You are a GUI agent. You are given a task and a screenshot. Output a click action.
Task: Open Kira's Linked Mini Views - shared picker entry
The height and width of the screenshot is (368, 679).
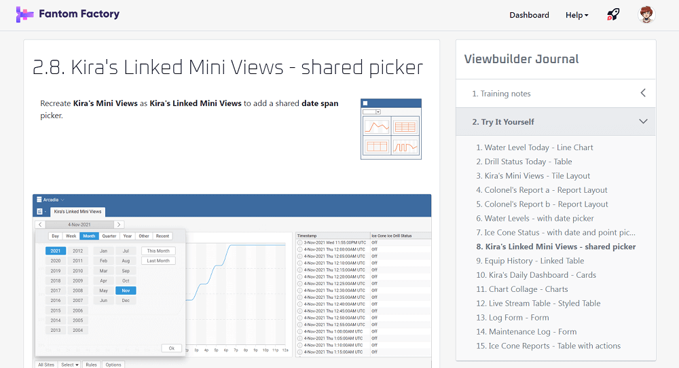coord(556,246)
